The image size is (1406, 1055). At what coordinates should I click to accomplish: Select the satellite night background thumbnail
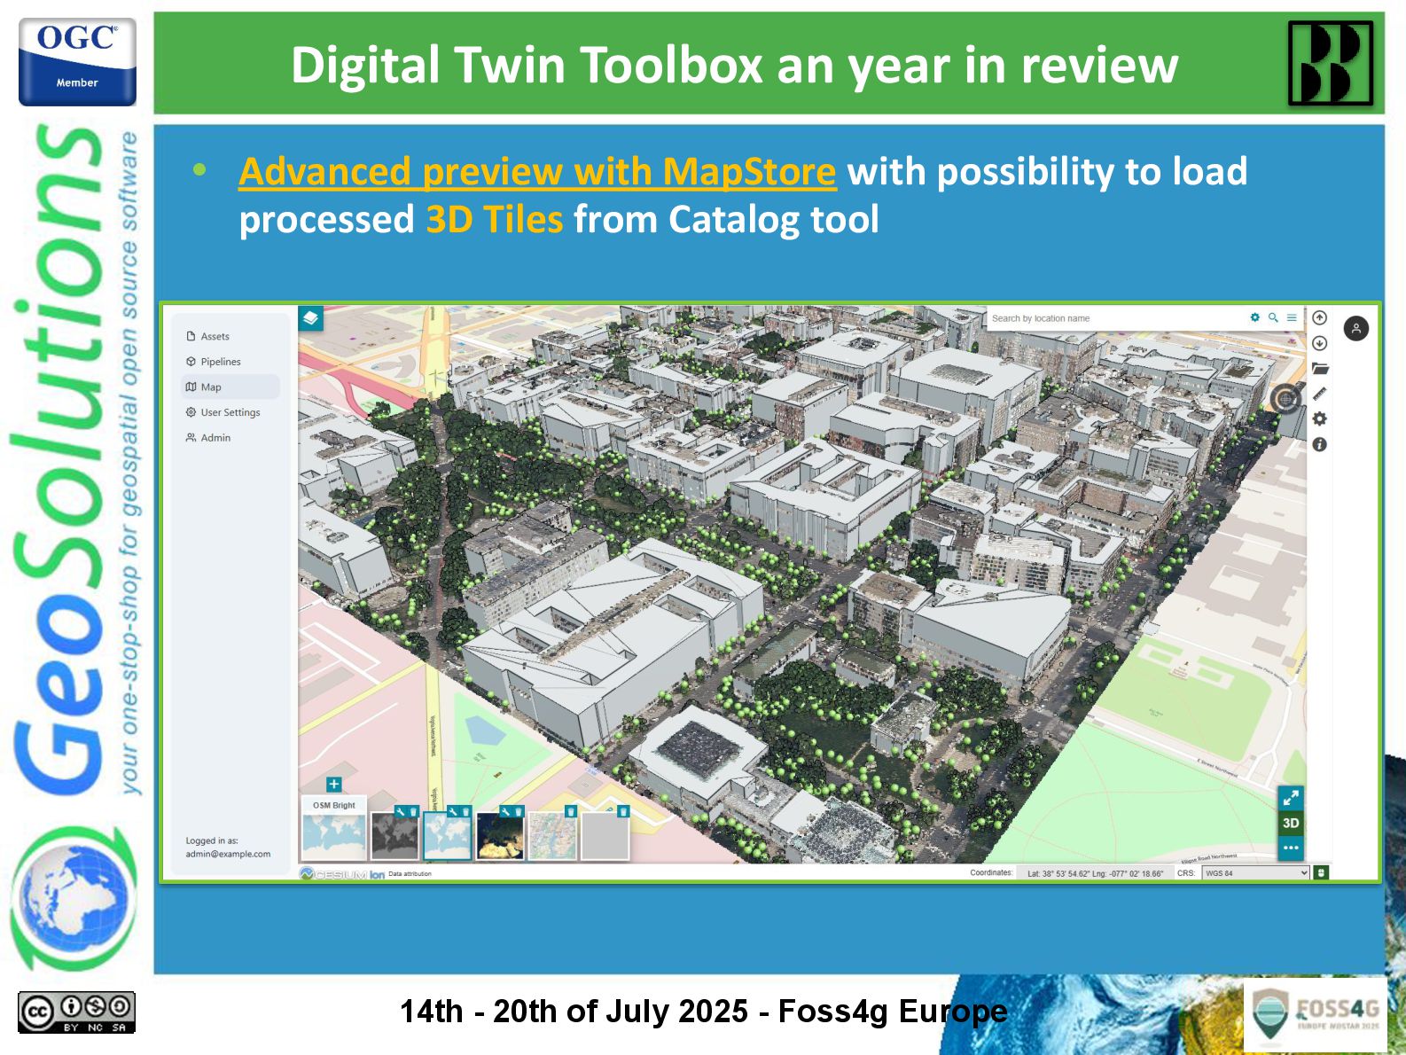500,836
